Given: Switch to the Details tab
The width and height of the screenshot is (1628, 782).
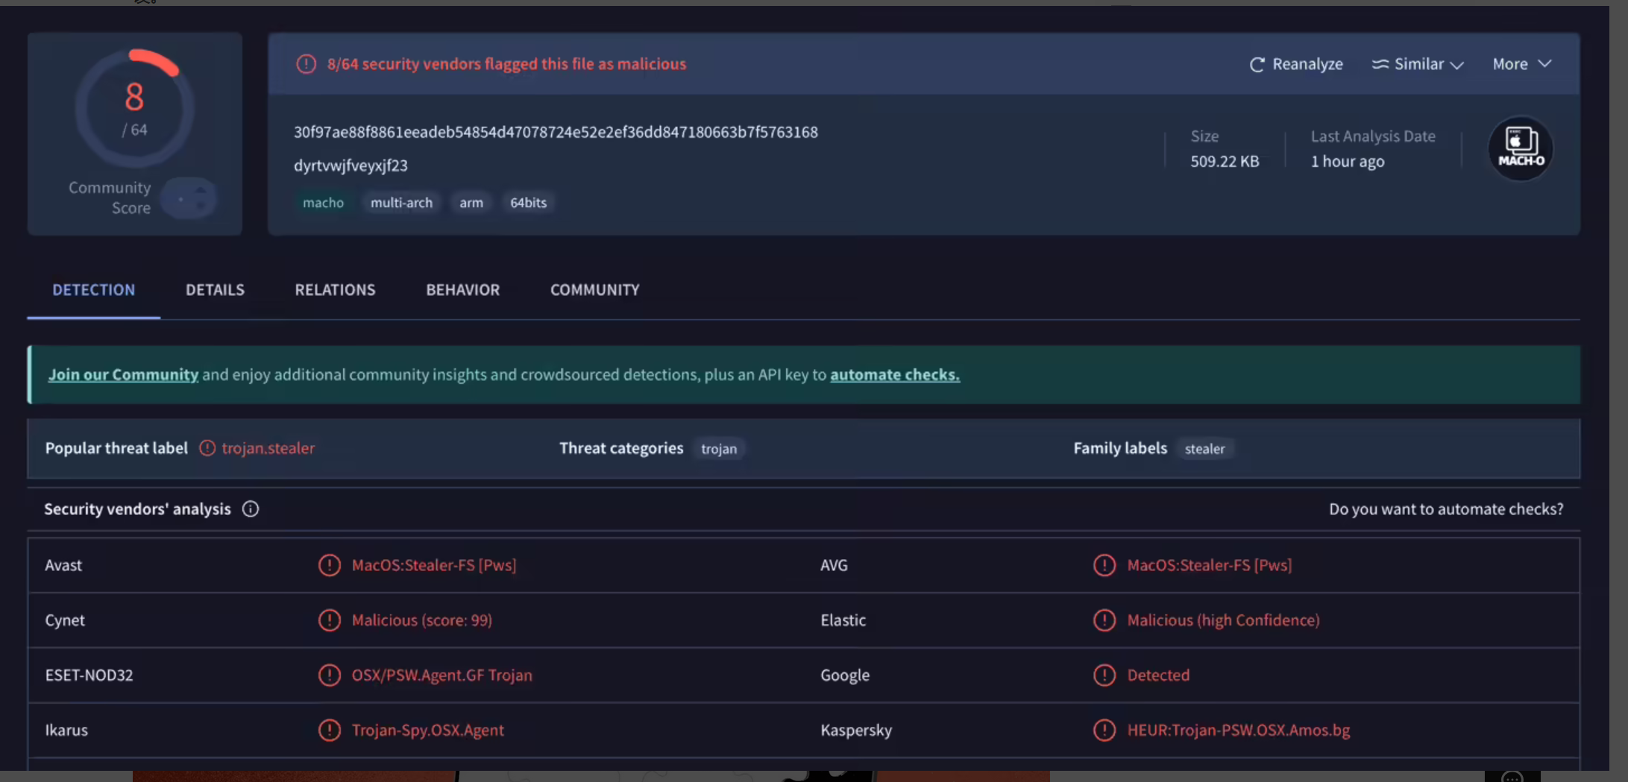Looking at the screenshot, I should (x=215, y=290).
